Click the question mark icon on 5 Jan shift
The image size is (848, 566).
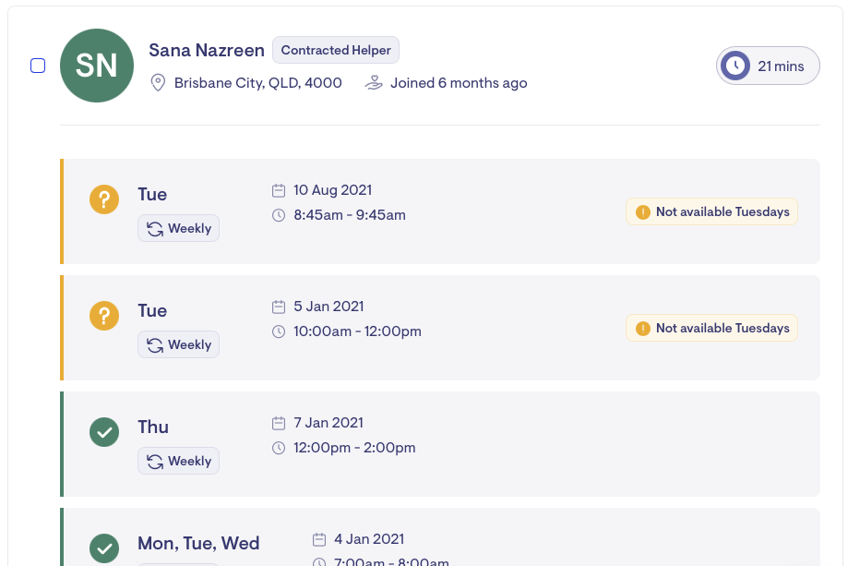104,316
